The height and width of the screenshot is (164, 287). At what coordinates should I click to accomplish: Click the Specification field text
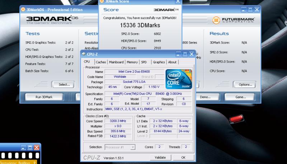(x=148, y=94)
